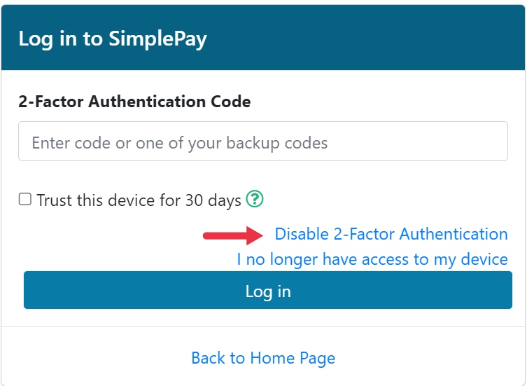The height and width of the screenshot is (386, 527).
Task: Open Disable 2-Factor Authentication link
Action: click(x=391, y=234)
